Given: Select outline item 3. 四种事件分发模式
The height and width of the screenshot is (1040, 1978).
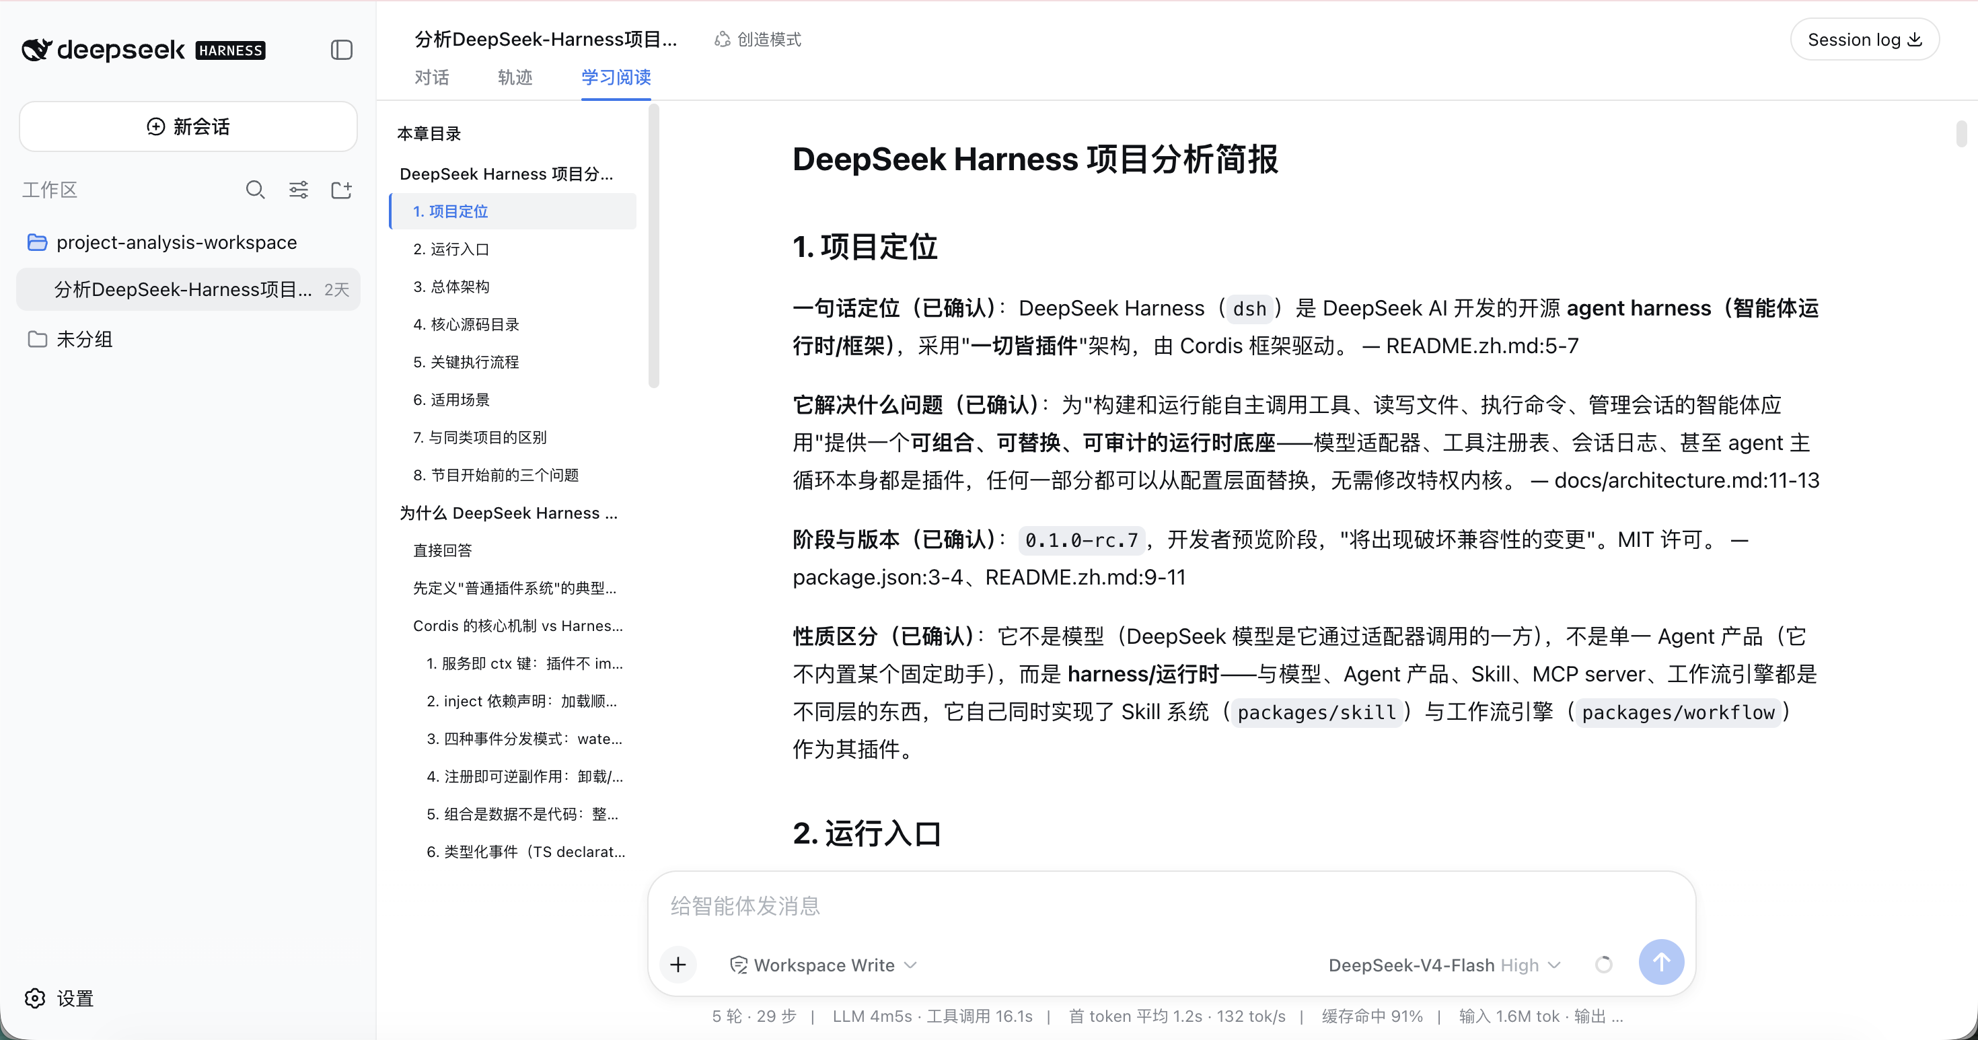Looking at the screenshot, I should pos(513,739).
